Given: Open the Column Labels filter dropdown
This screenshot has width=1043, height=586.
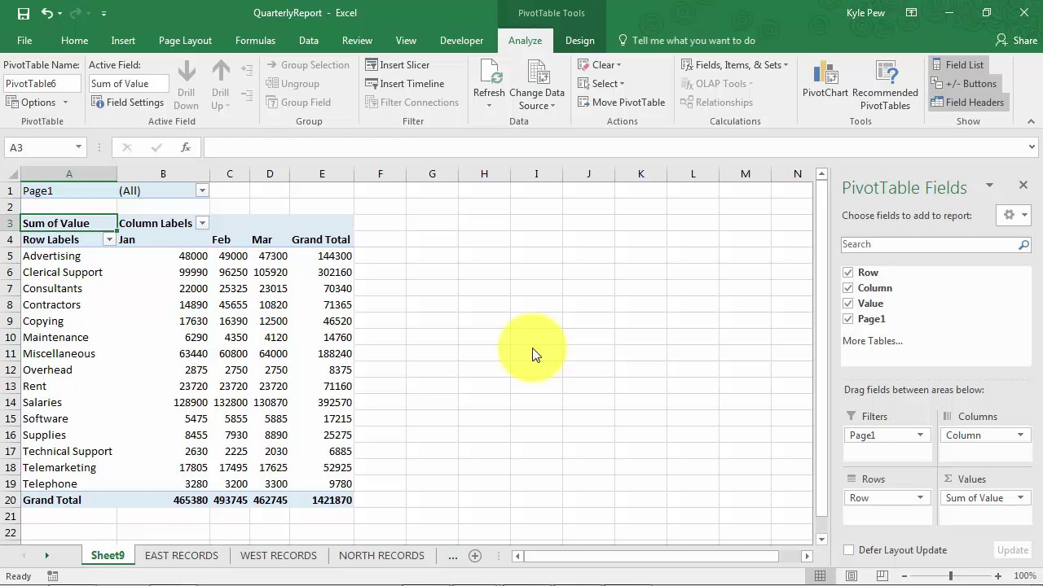Looking at the screenshot, I should tap(201, 223).
